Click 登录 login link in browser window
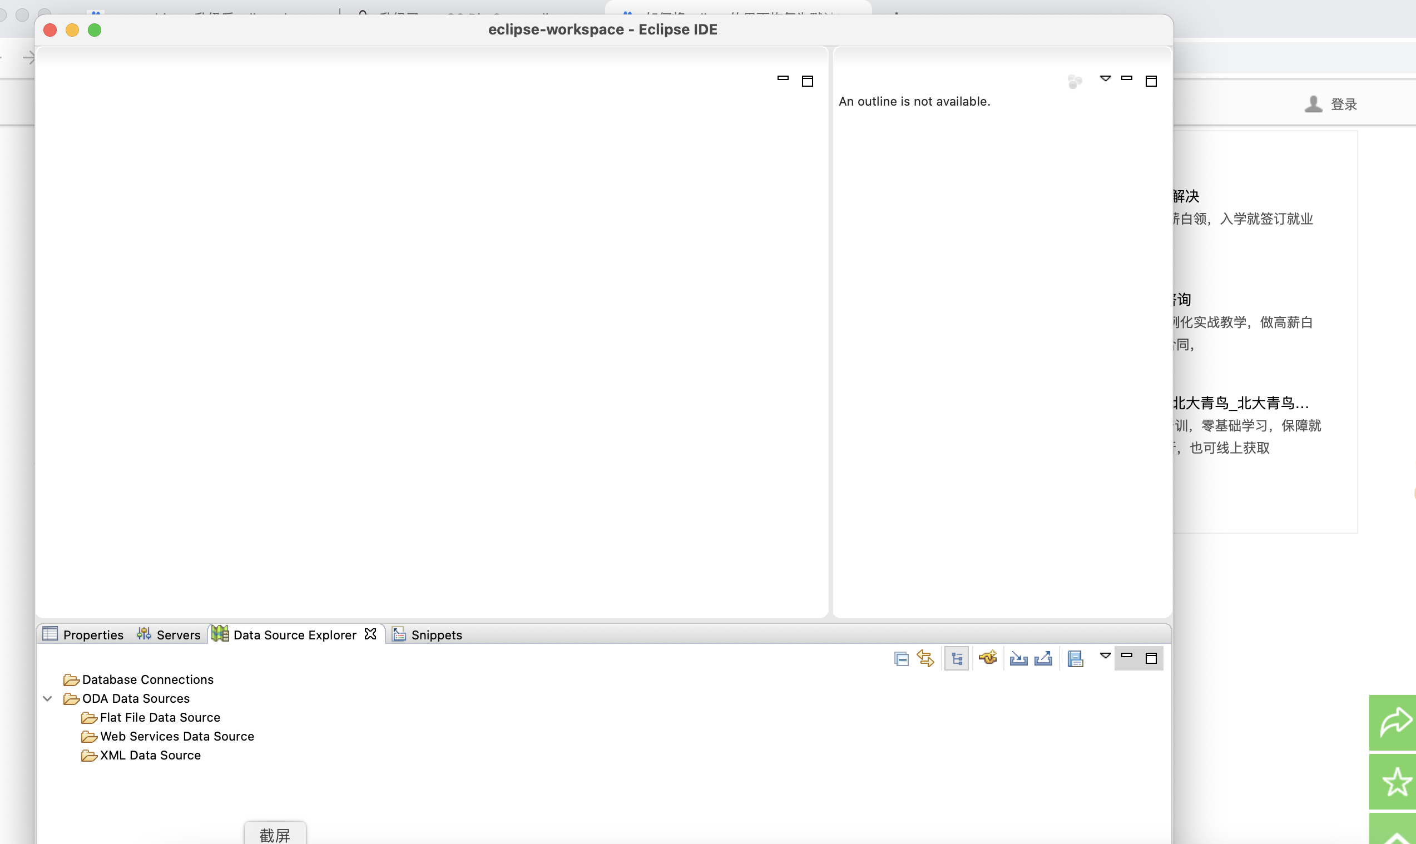Image resolution: width=1416 pixels, height=844 pixels. point(1344,104)
